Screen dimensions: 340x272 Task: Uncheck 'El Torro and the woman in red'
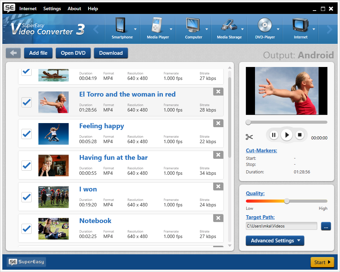(27, 102)
